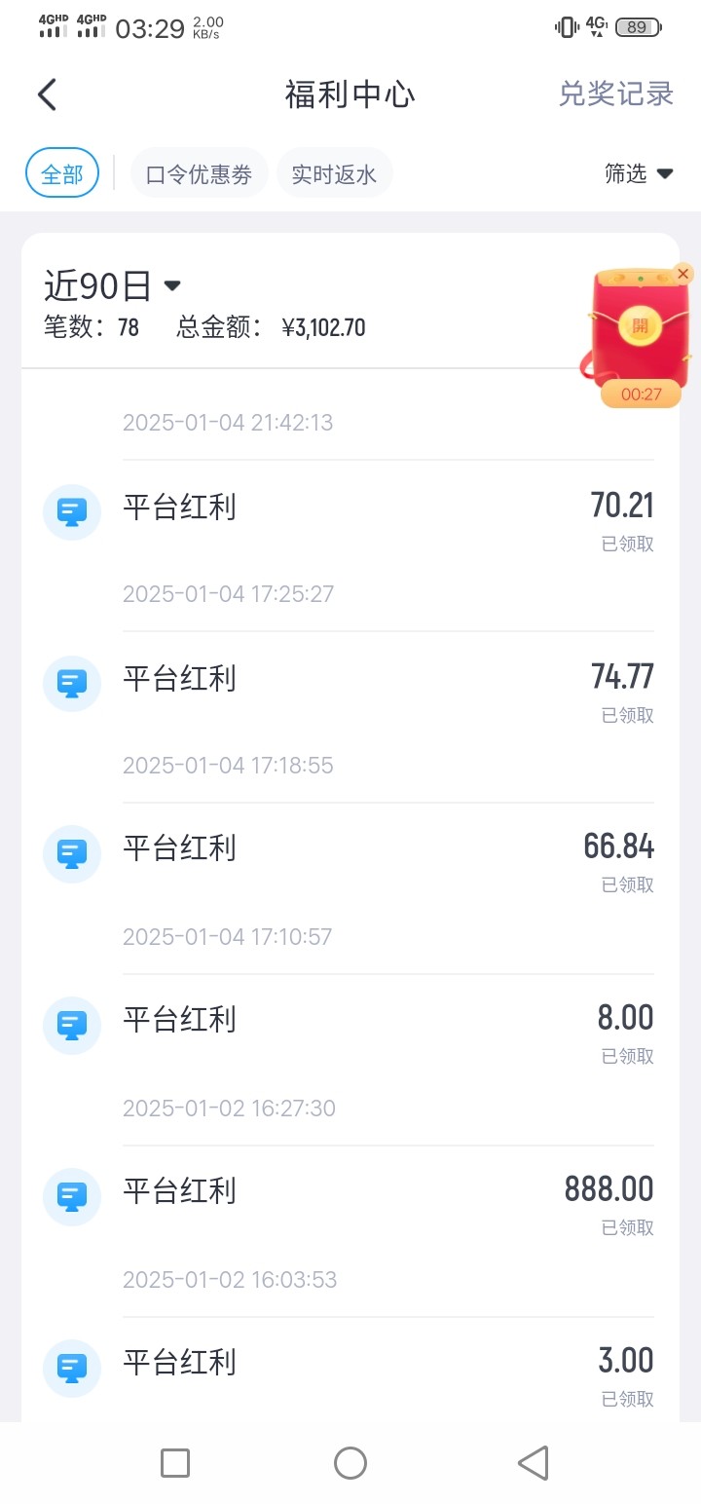Expand the 筛选 filter dropdown
Viewport: 701px width, 1504px height.
(639, 173)
